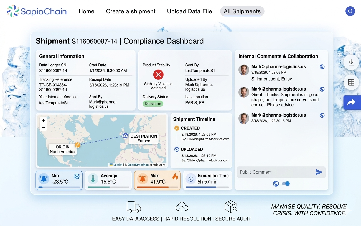This screenshot has width=361, height=226.
Task: Click the user avatar 'O' icon
Action: point(350,11)
